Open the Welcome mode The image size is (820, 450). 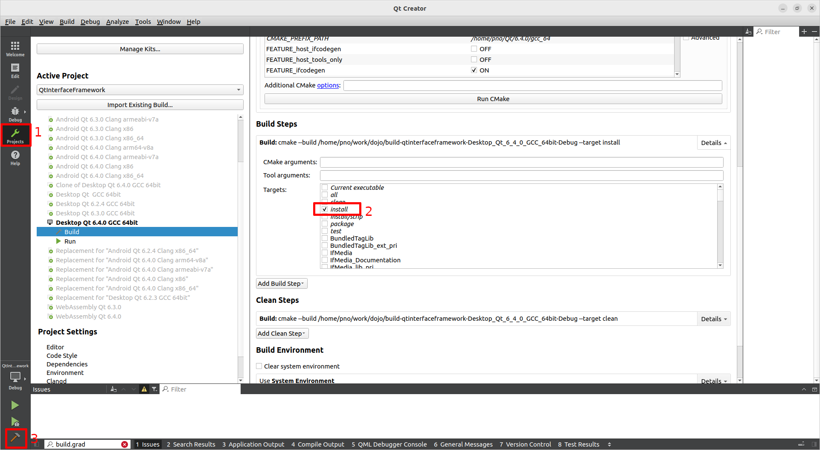point(15,49)
